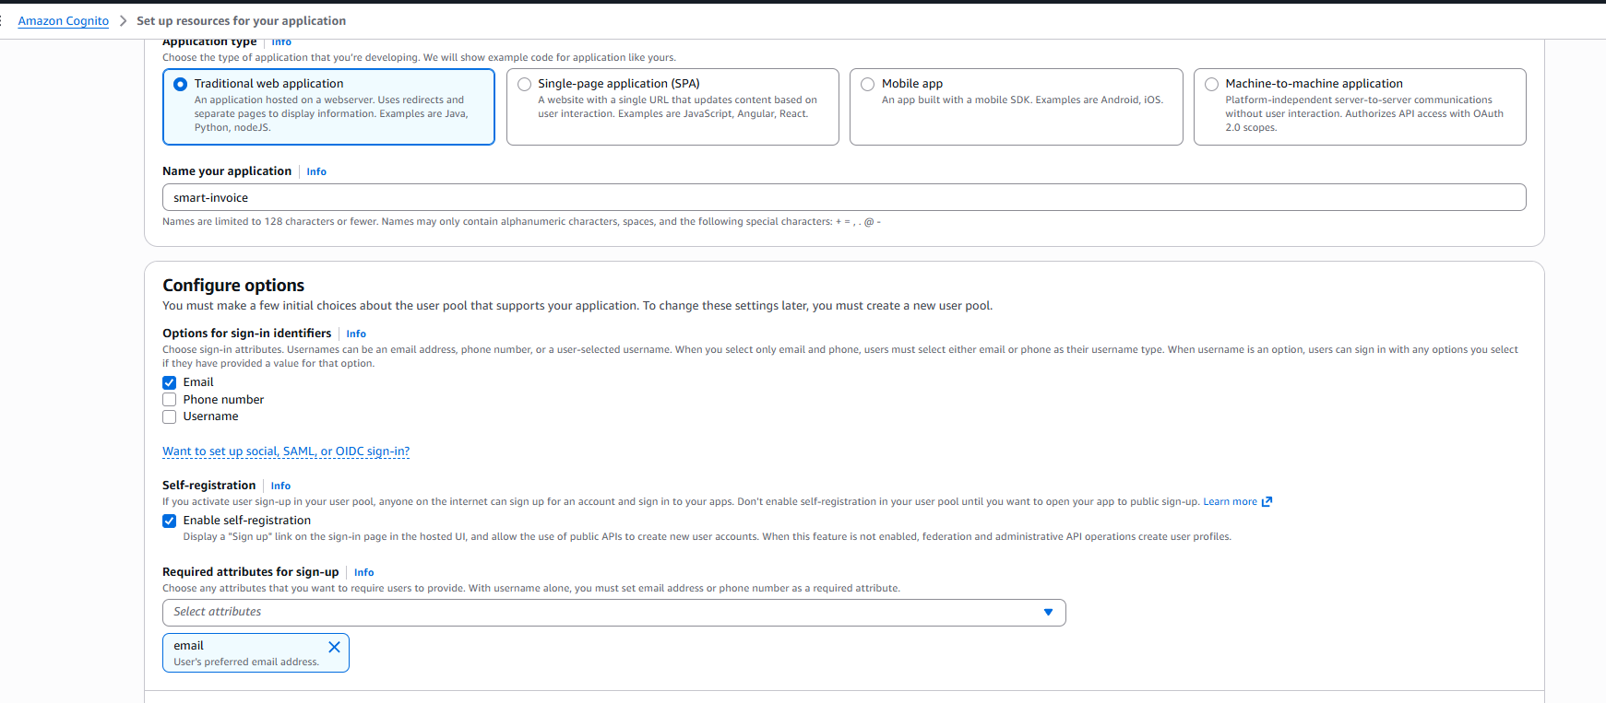Click the Learn more external link icon
The height and width of the screenshot is (703, 1606).
1267,502
